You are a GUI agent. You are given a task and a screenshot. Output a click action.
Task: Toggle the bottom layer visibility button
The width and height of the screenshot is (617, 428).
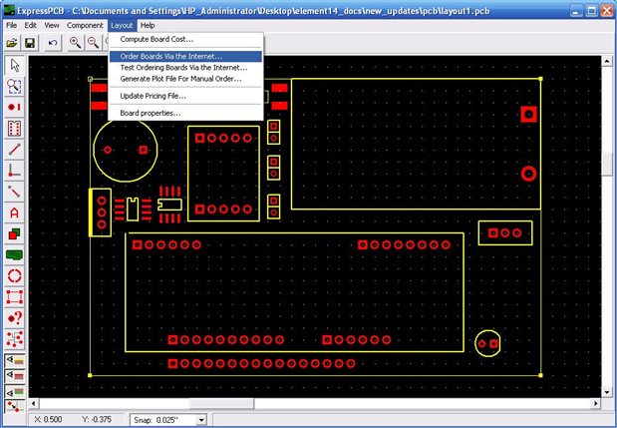[14, 390]
